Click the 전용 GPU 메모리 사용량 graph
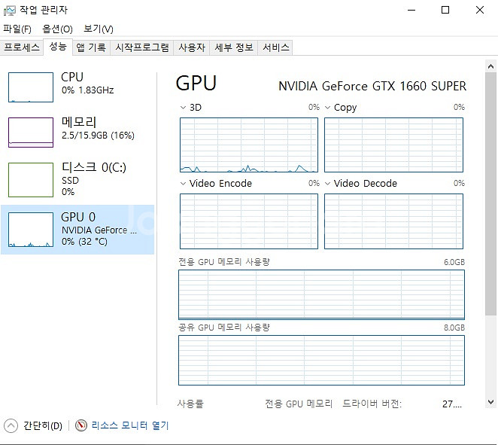Screen dimensions: 498x445 [321, 294]
